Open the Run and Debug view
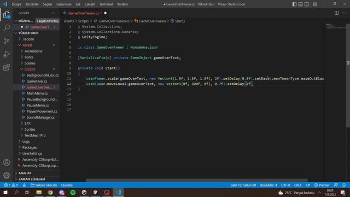This screenshot has height=197, width=350. tap(7, 54)
